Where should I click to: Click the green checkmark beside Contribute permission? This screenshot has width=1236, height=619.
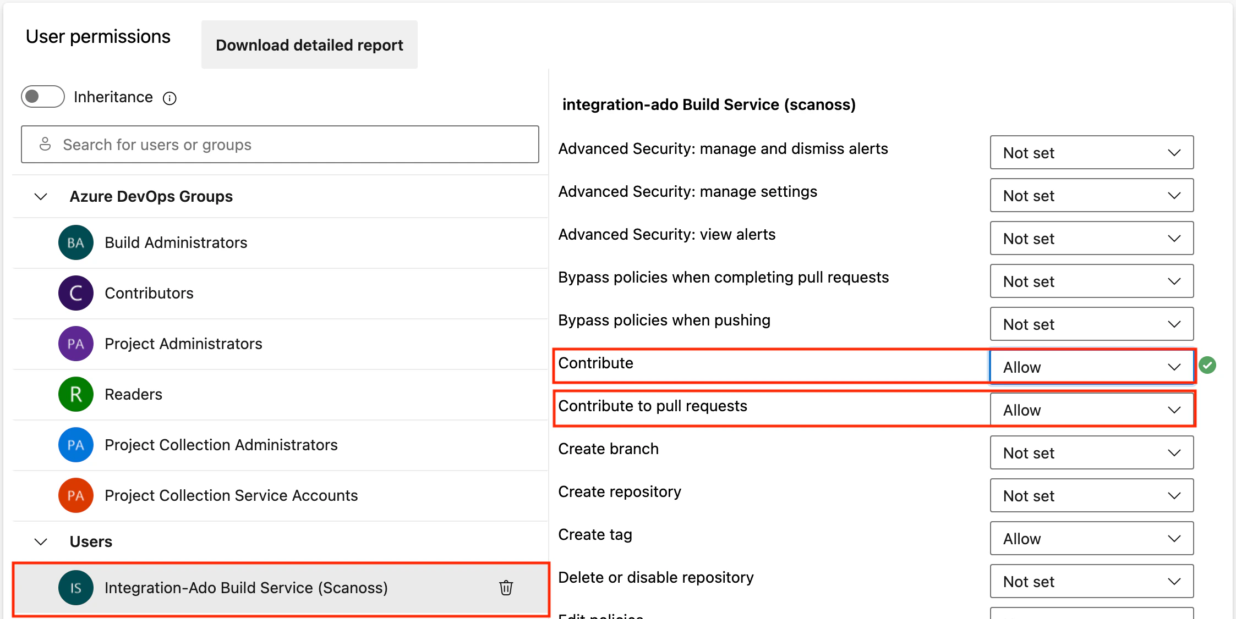[x=1207, y=365]
